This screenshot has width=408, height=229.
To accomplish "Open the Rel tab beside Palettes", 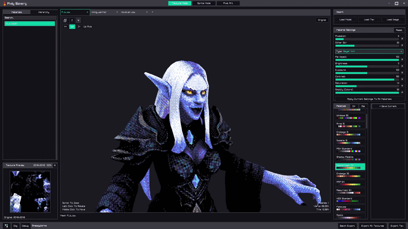I will pyautogui.click(x=363, y=106).
